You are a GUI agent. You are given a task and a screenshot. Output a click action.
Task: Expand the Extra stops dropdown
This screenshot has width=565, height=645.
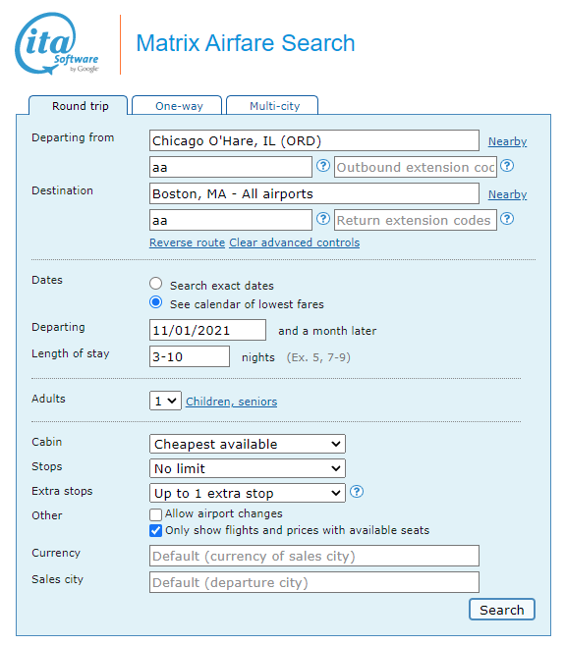(x=248, y=493)
